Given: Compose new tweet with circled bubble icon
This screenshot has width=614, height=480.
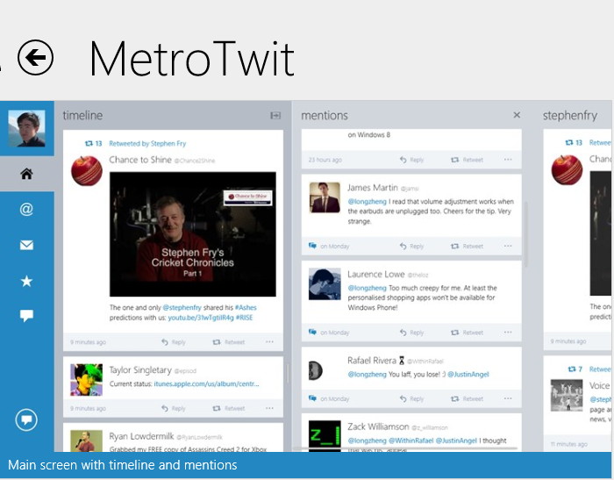Looking at the screenshot, I should coord(26,420).
